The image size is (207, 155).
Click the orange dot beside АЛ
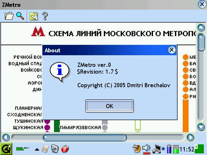pyautogui.click(x=185, y=89)
